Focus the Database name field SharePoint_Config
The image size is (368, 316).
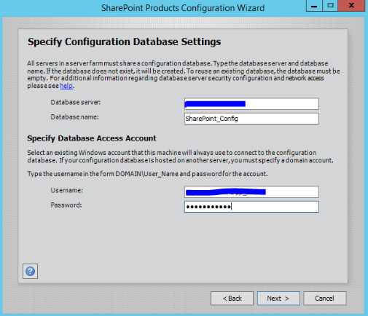251,119
